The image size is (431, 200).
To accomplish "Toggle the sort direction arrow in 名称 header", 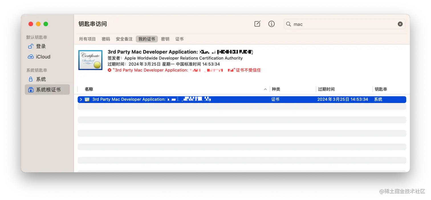I will [265, 89].
